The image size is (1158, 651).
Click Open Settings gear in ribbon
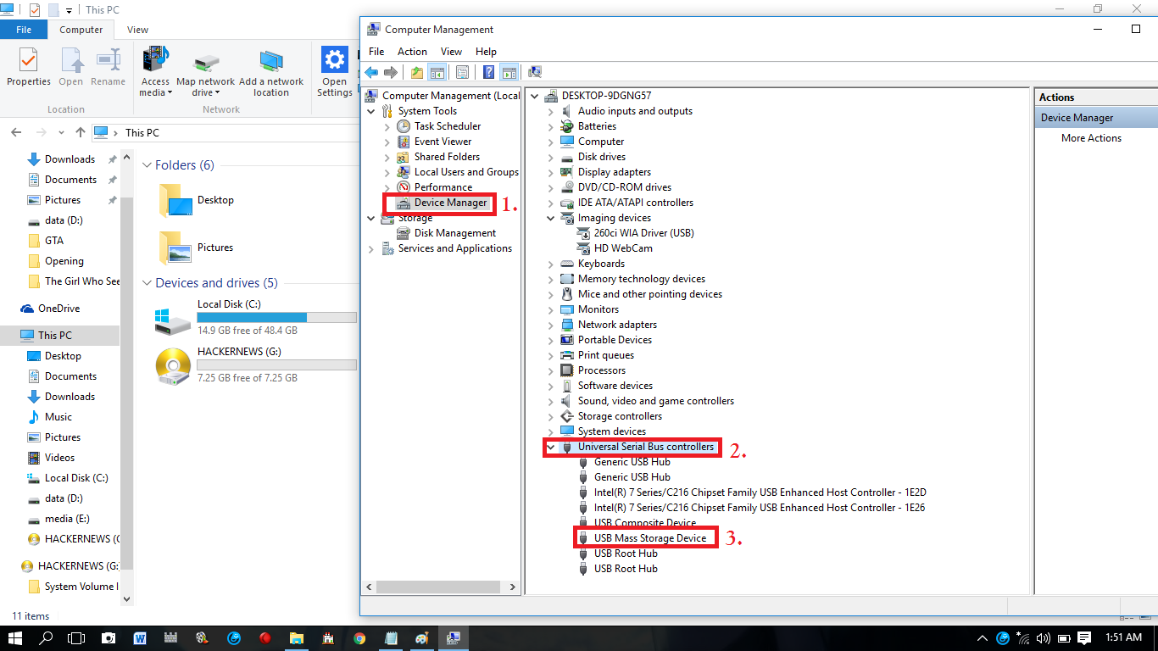(x=335, y=72)
